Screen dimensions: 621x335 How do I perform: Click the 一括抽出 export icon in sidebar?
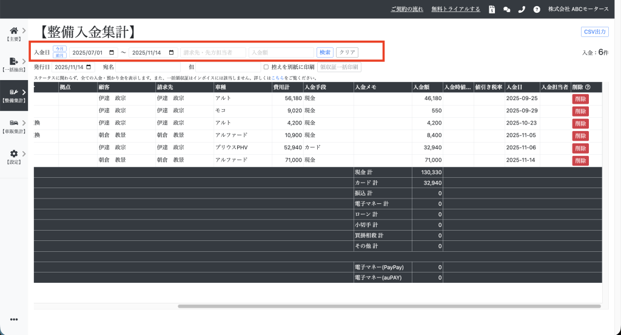click(13, 61)
